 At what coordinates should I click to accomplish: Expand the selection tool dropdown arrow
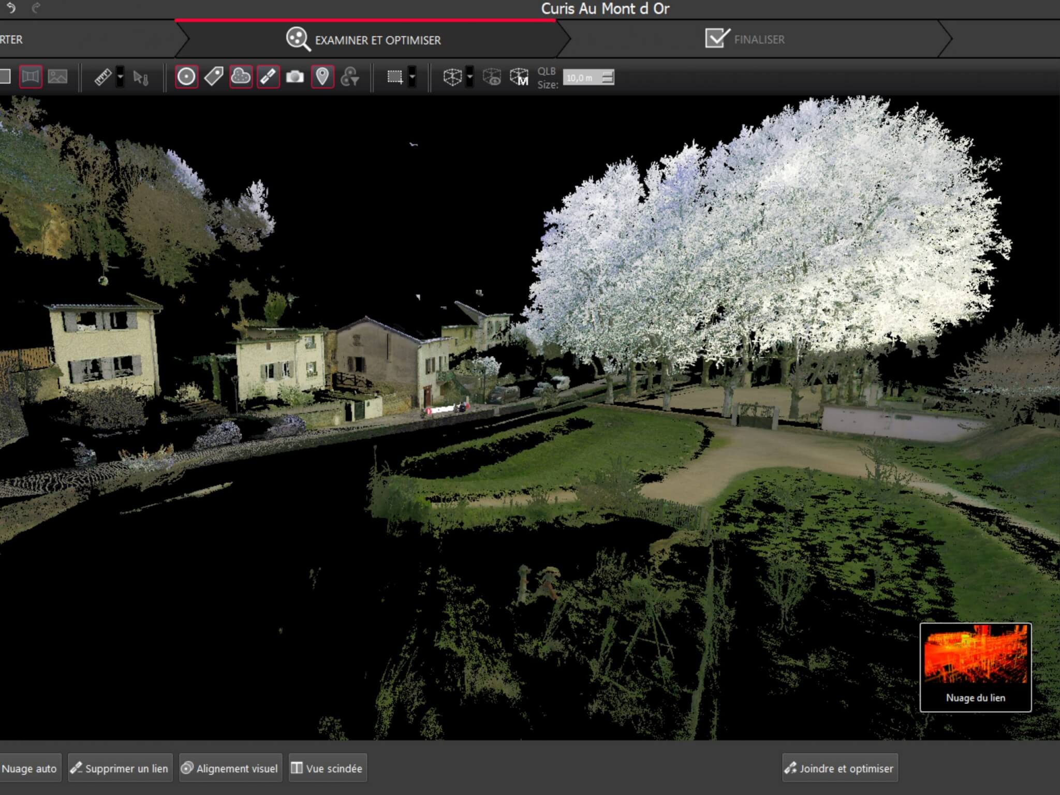[413, 77]
